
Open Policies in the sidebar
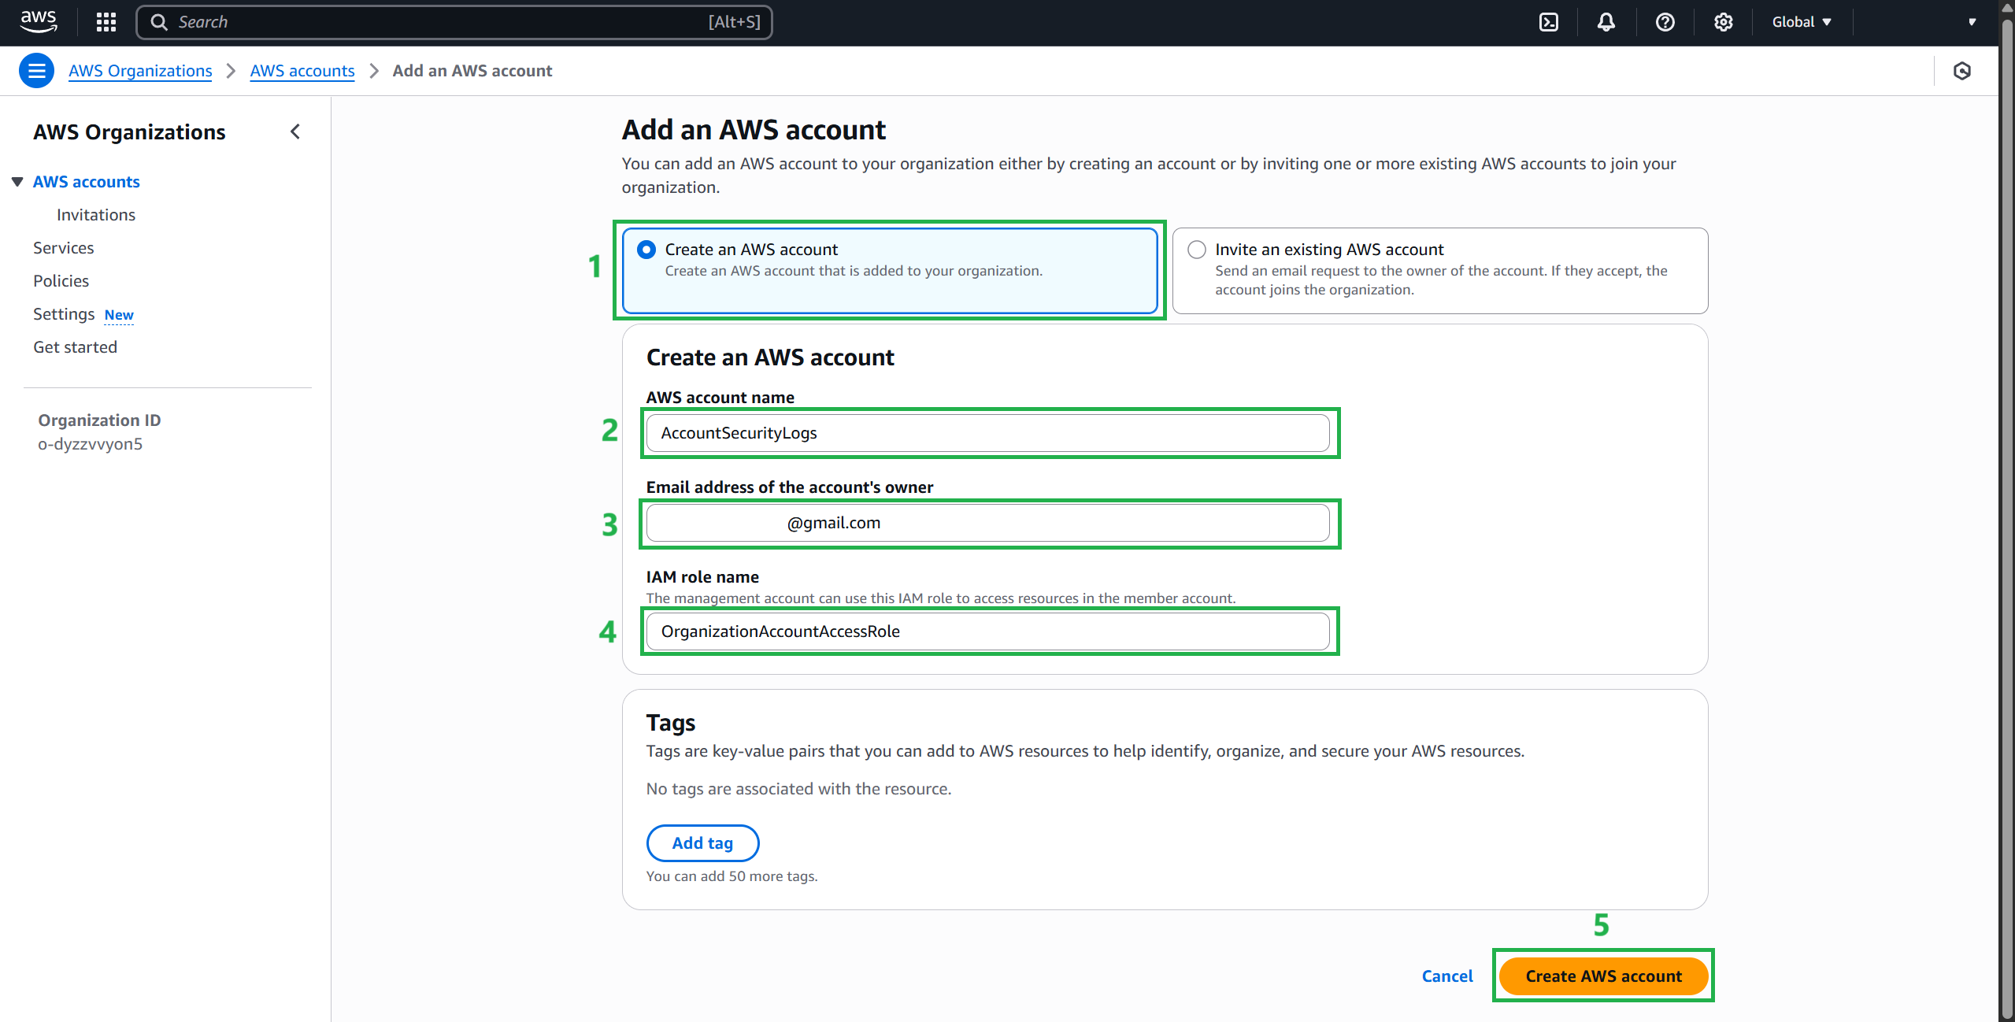pyautogui.click(x=61, y=281)
